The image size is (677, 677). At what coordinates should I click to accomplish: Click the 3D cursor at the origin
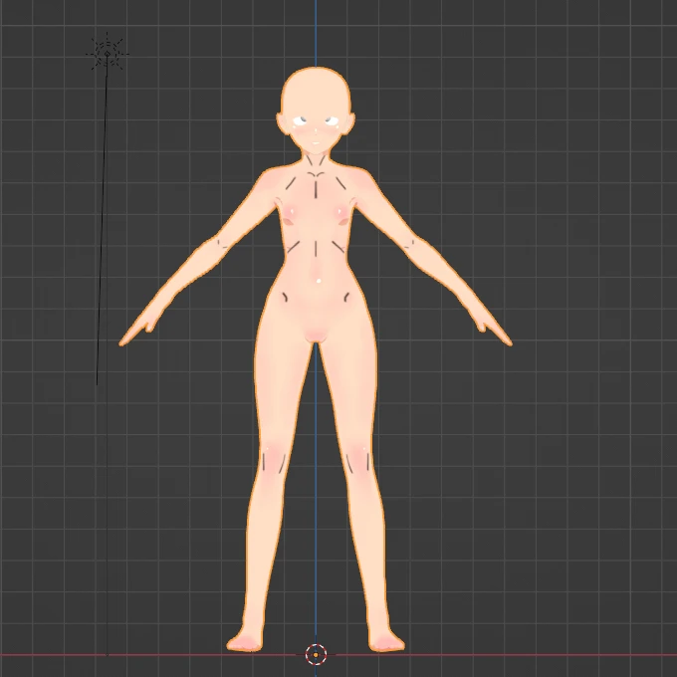(x=316, y=654)
